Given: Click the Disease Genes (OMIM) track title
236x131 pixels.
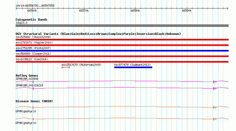Looking at the screenshot, I should pyautogui.click(x=34, y=101).
